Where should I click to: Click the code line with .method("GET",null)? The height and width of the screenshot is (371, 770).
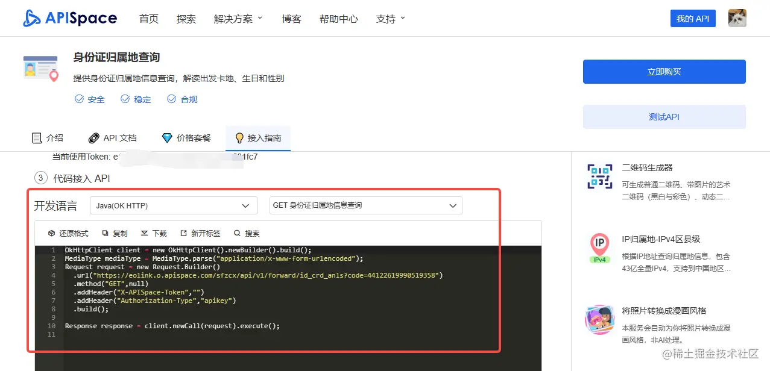click(111, 284)
